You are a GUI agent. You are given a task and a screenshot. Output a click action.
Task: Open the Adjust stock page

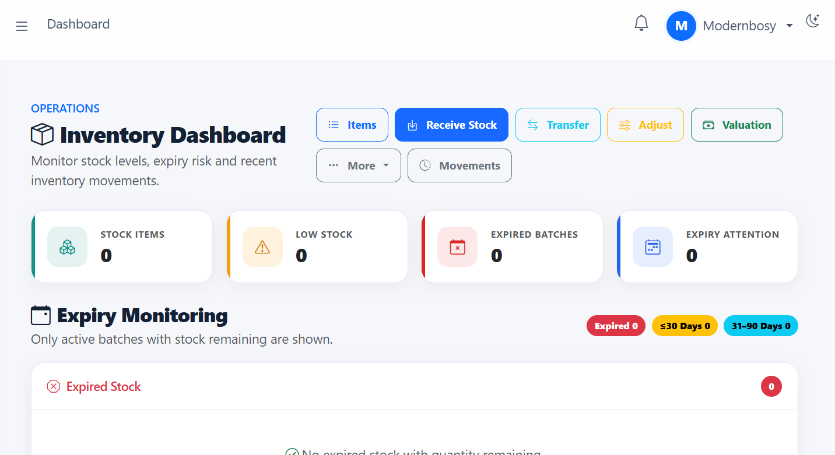coord(645,125)
